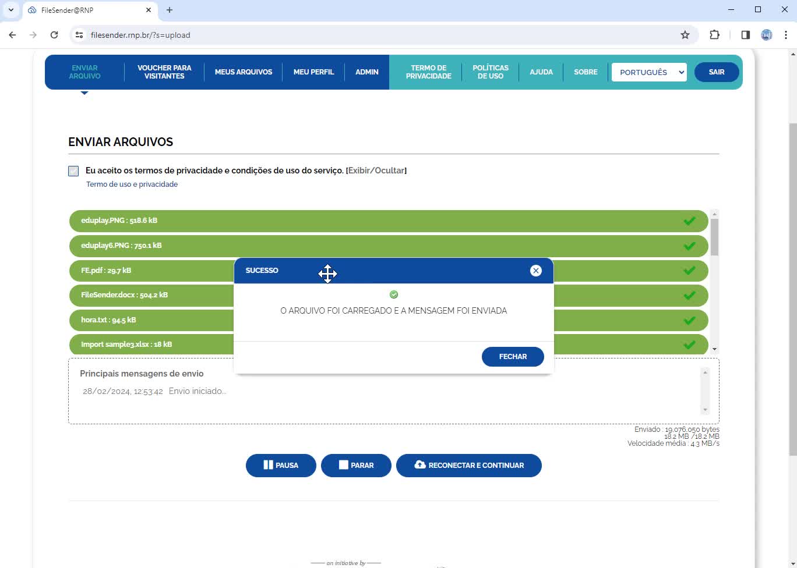The width and height of the screenshot is (797, 568).
Task: Open Chrome three-dot menu
Action: [786, 35]
